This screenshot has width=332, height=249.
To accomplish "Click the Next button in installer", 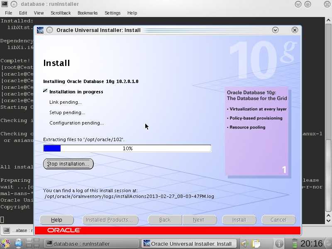I will [200, 220].
